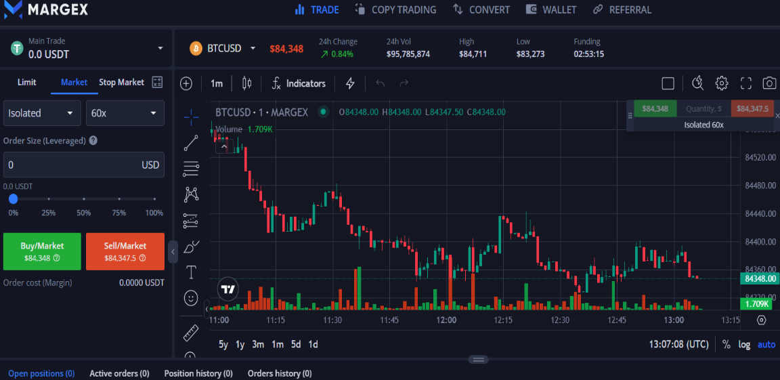Screen dimensions: 780x380
Task: Switch to the Limit order tab
Action: point(27,82)
